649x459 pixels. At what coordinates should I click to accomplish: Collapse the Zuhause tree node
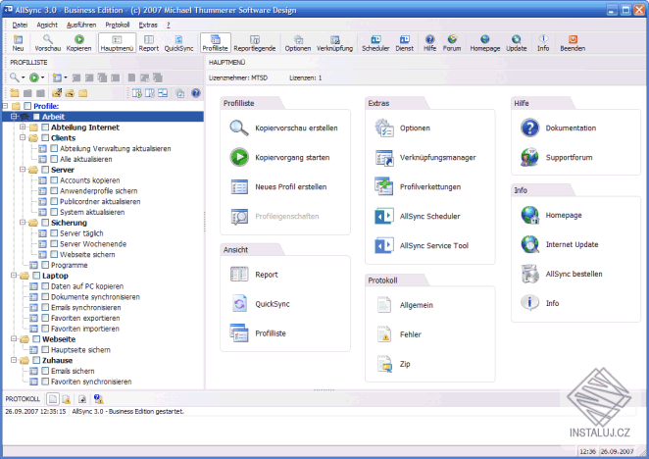click(x=14, y=360)
